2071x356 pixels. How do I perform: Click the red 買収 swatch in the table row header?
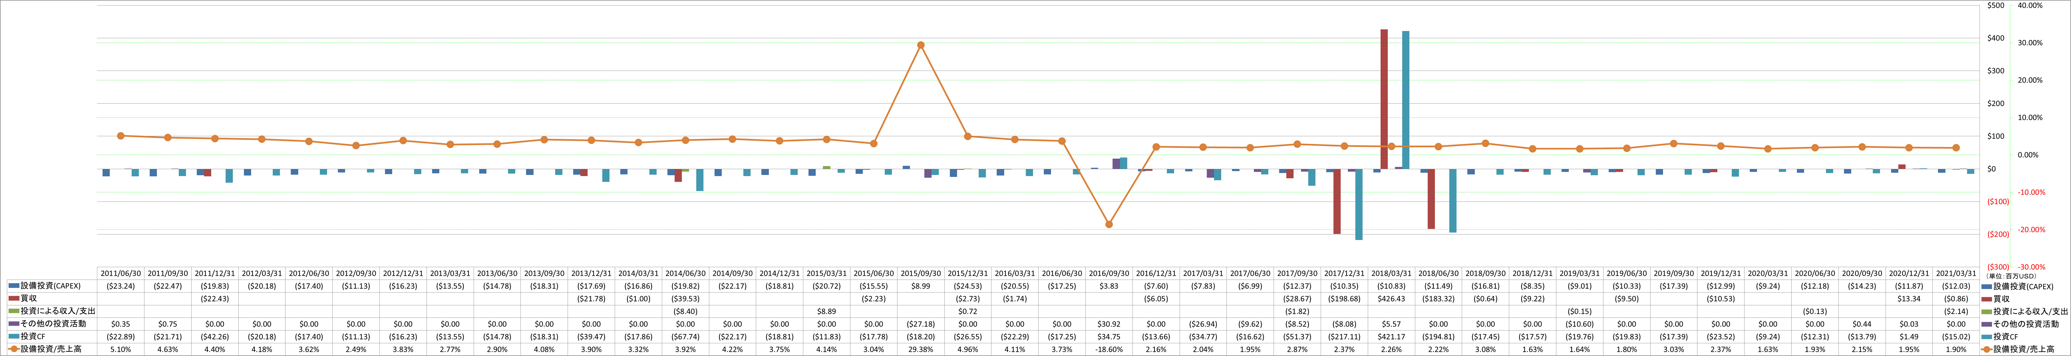(14, 298)
